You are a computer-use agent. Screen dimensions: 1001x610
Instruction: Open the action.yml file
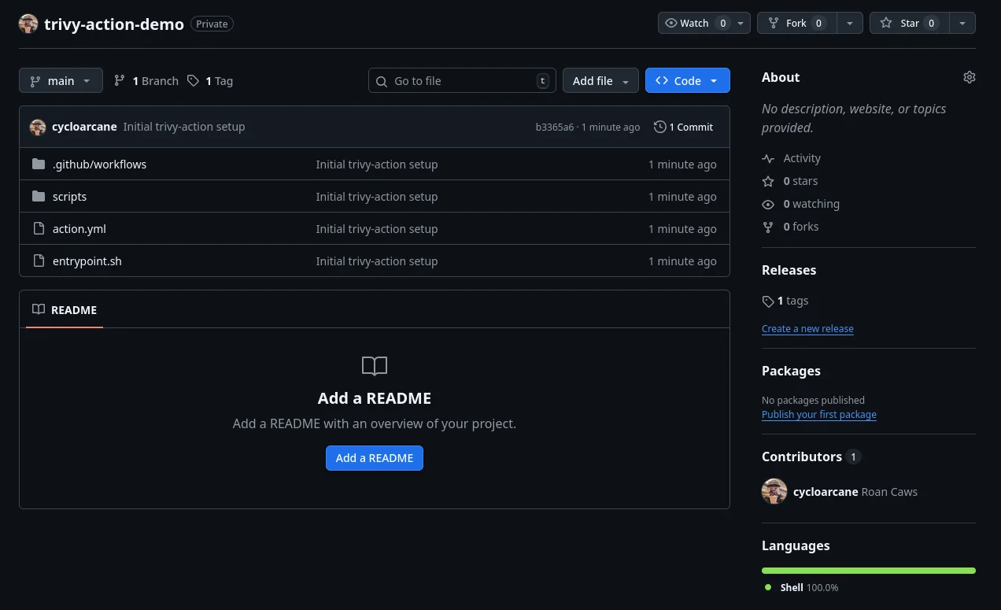click(x=79, y=229)
